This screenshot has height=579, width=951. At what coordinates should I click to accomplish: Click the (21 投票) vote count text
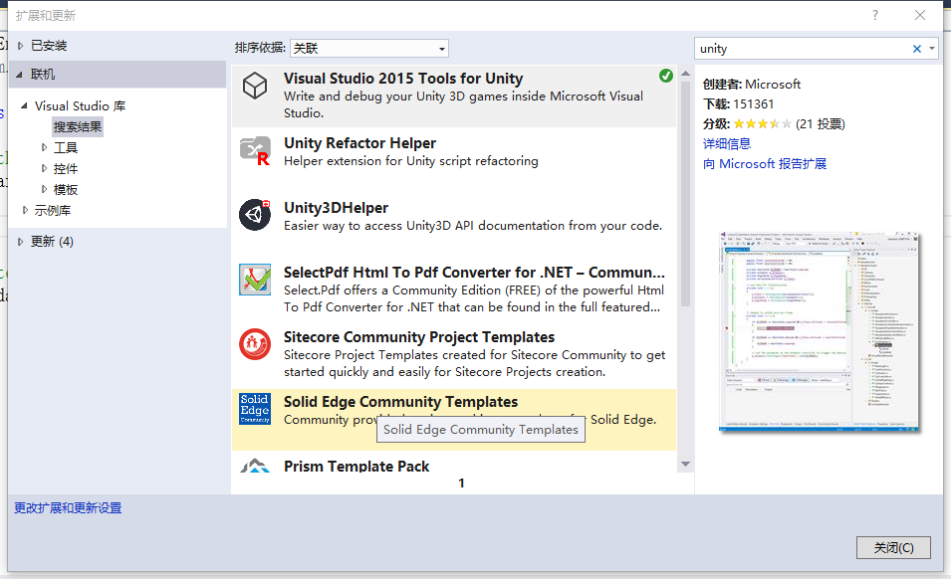pyautogui.click(x=820, y=124)
